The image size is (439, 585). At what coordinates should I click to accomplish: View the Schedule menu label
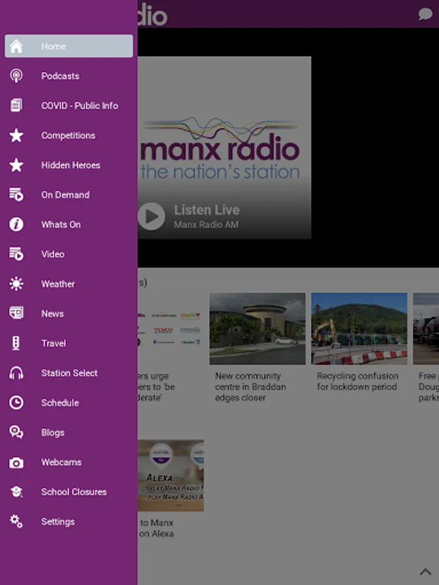click(60, 402)
